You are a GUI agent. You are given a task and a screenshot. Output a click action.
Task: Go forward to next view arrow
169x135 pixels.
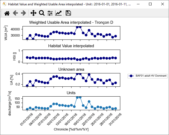24,13
